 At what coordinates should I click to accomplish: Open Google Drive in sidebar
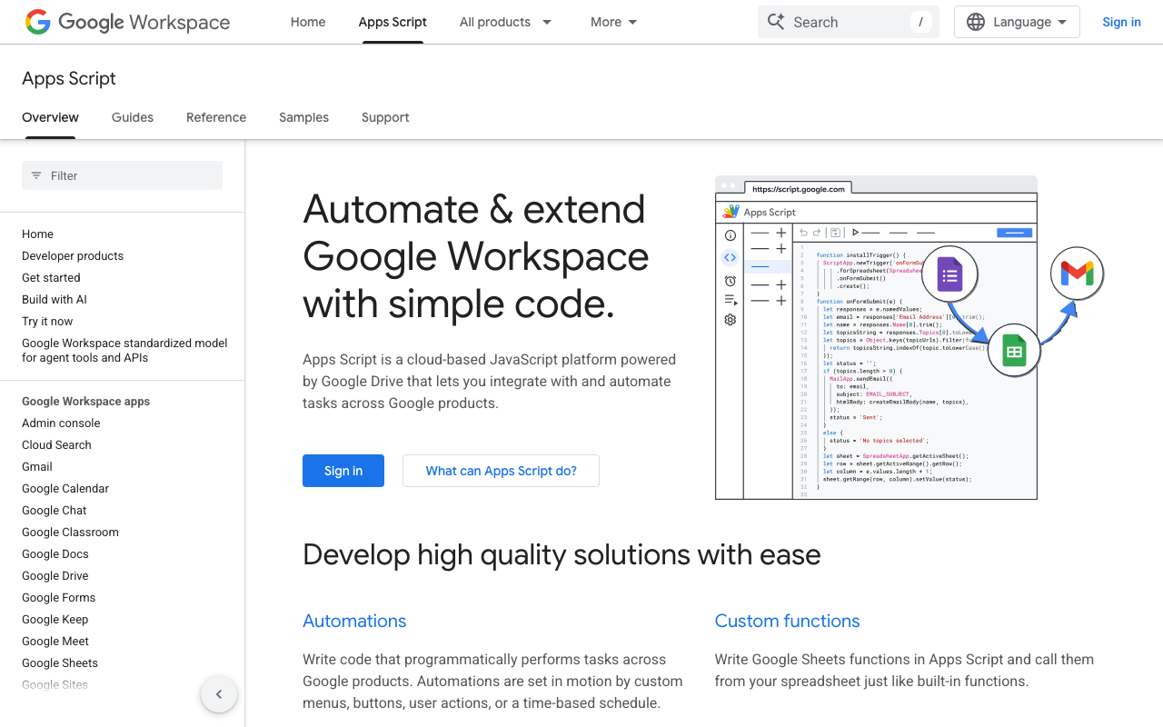click(x=55, y=576)
